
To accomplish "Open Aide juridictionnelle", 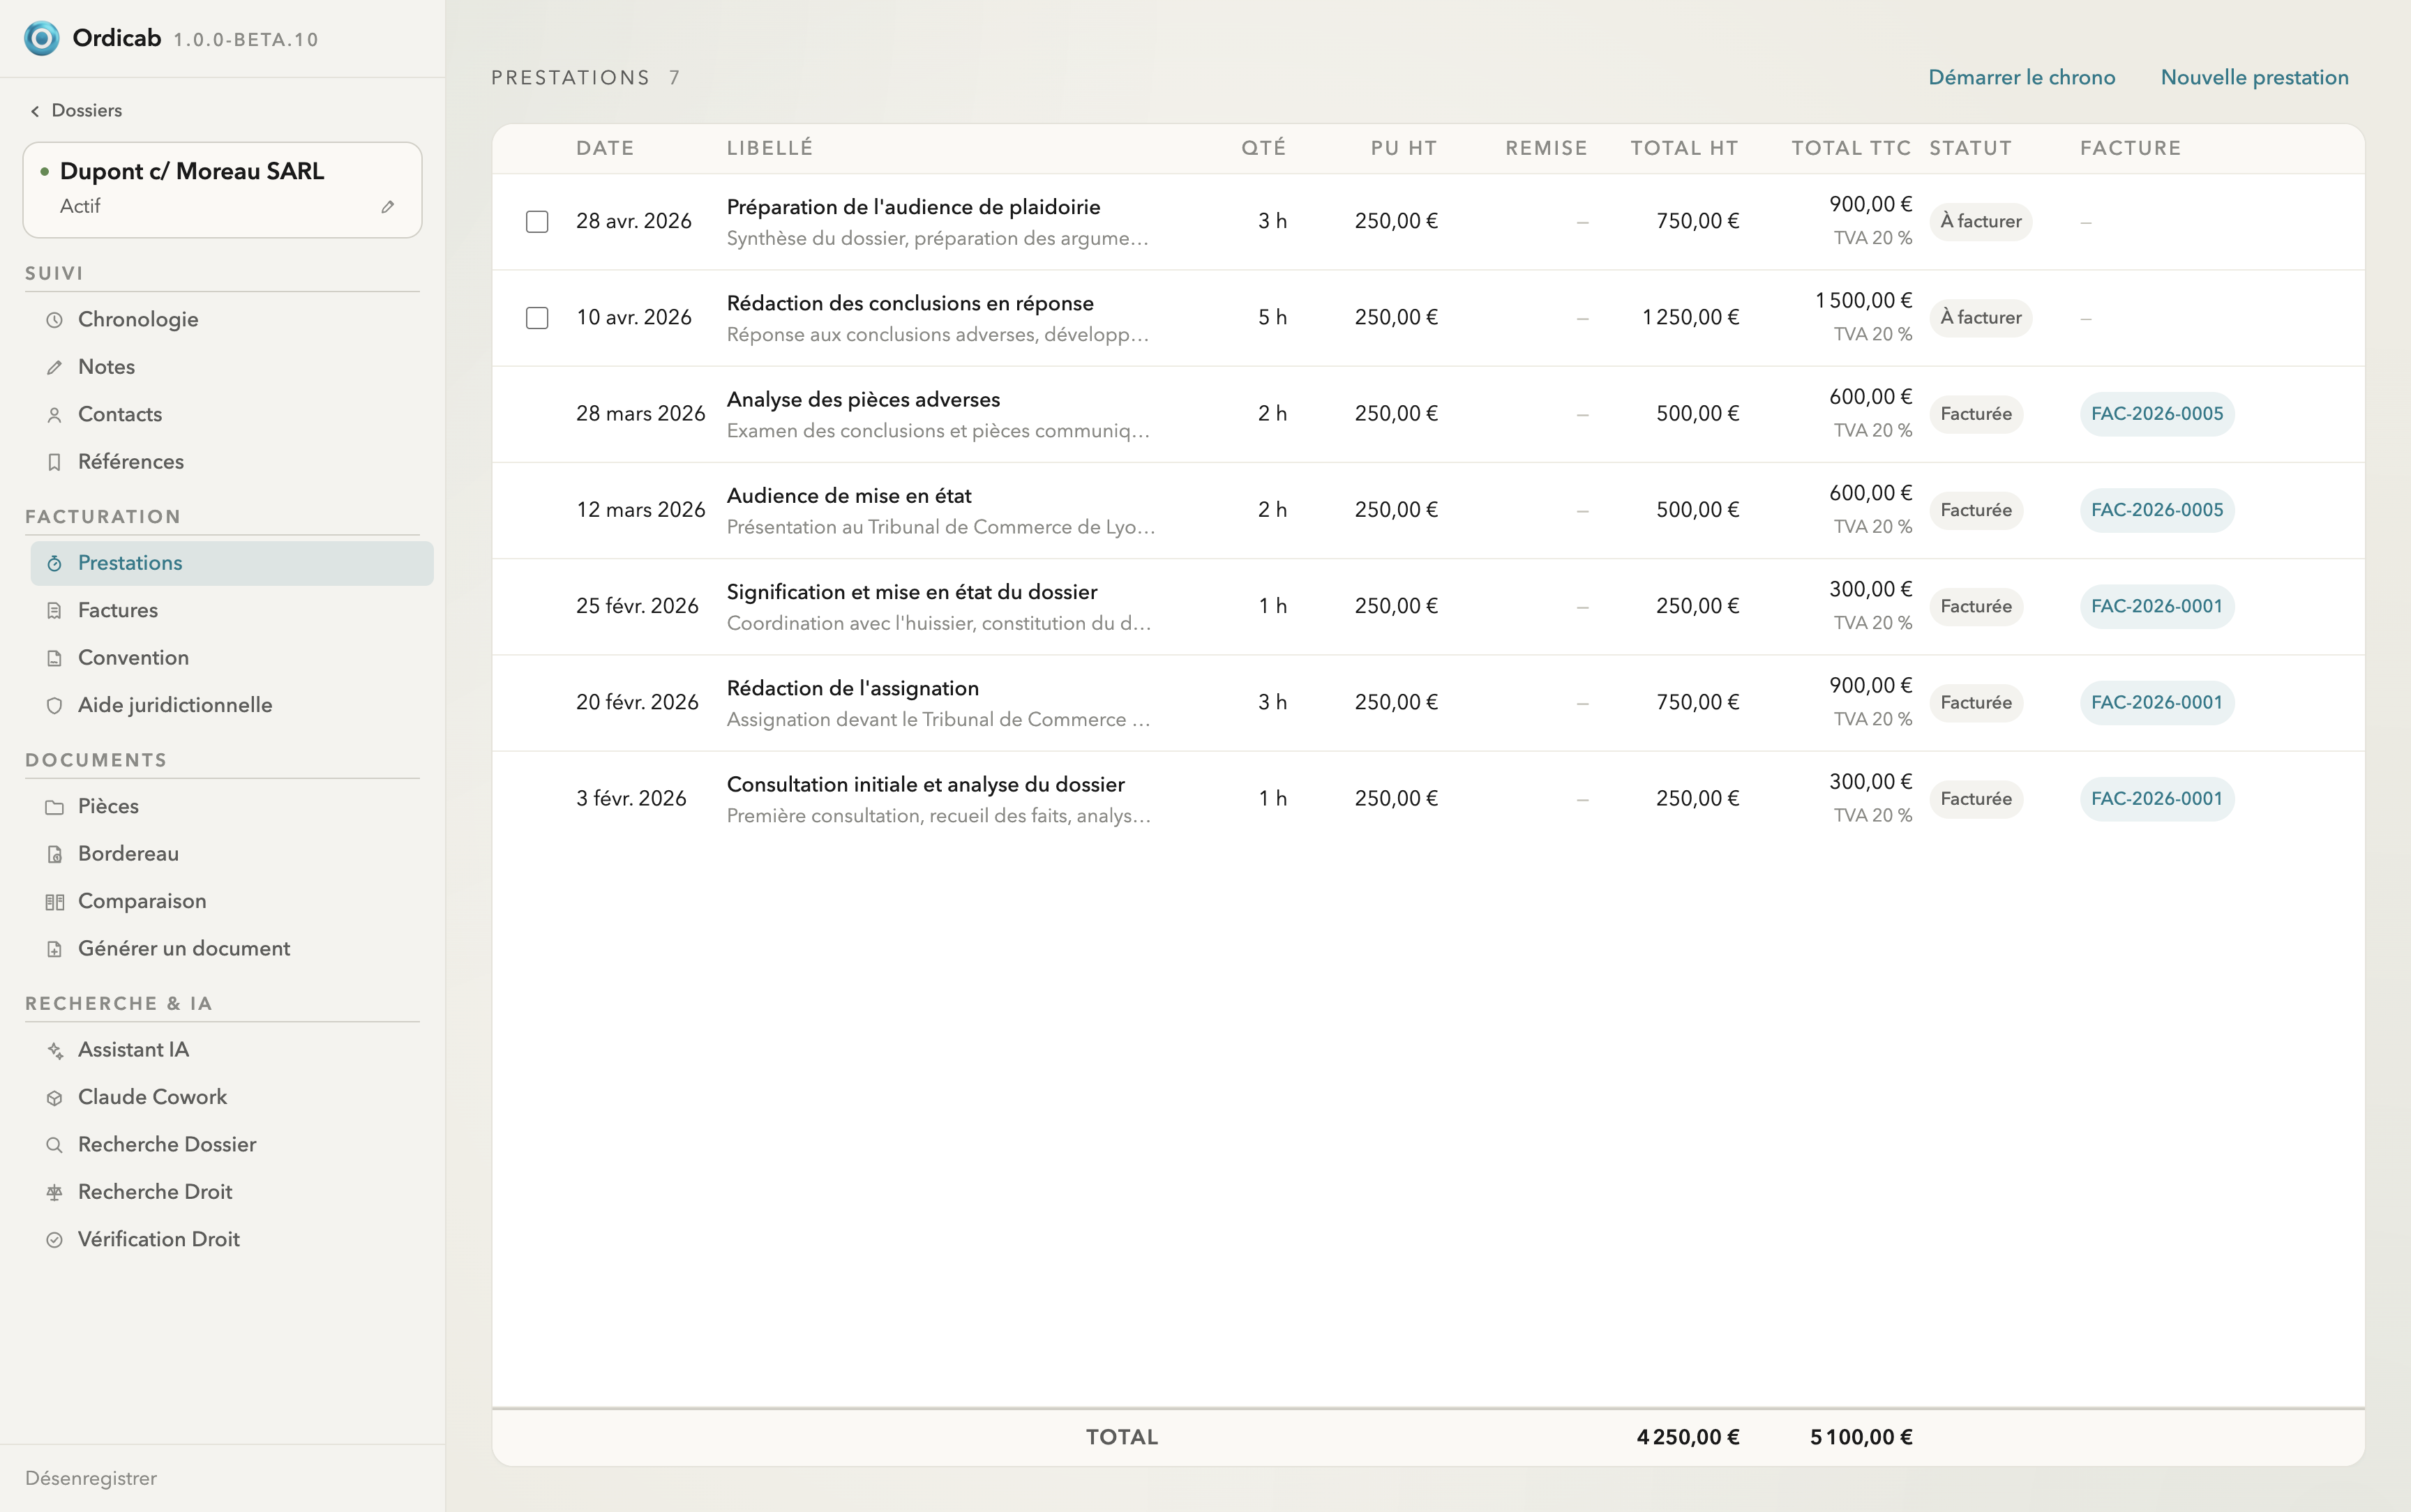I will [x=232, y=705].
